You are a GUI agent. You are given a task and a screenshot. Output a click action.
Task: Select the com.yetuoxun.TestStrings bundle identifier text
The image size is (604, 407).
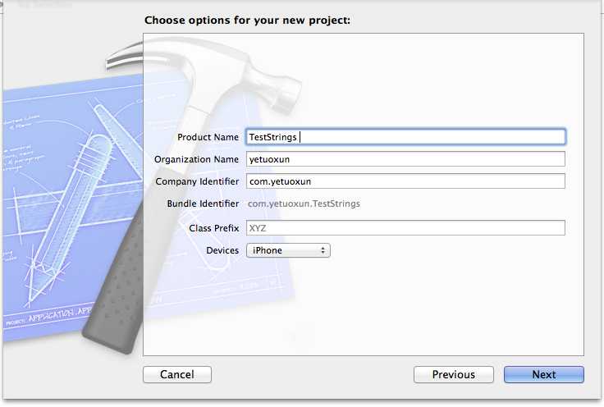pos(304,203)
